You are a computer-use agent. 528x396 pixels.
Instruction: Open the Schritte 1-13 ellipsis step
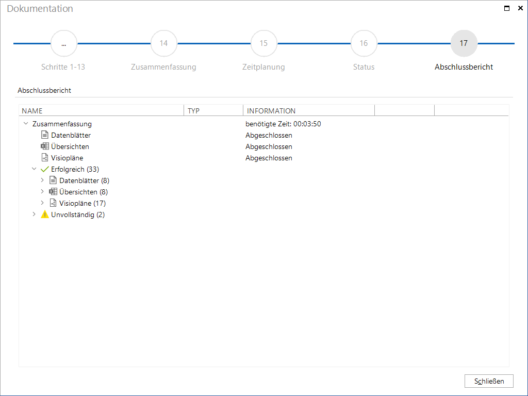pos(63,43)
